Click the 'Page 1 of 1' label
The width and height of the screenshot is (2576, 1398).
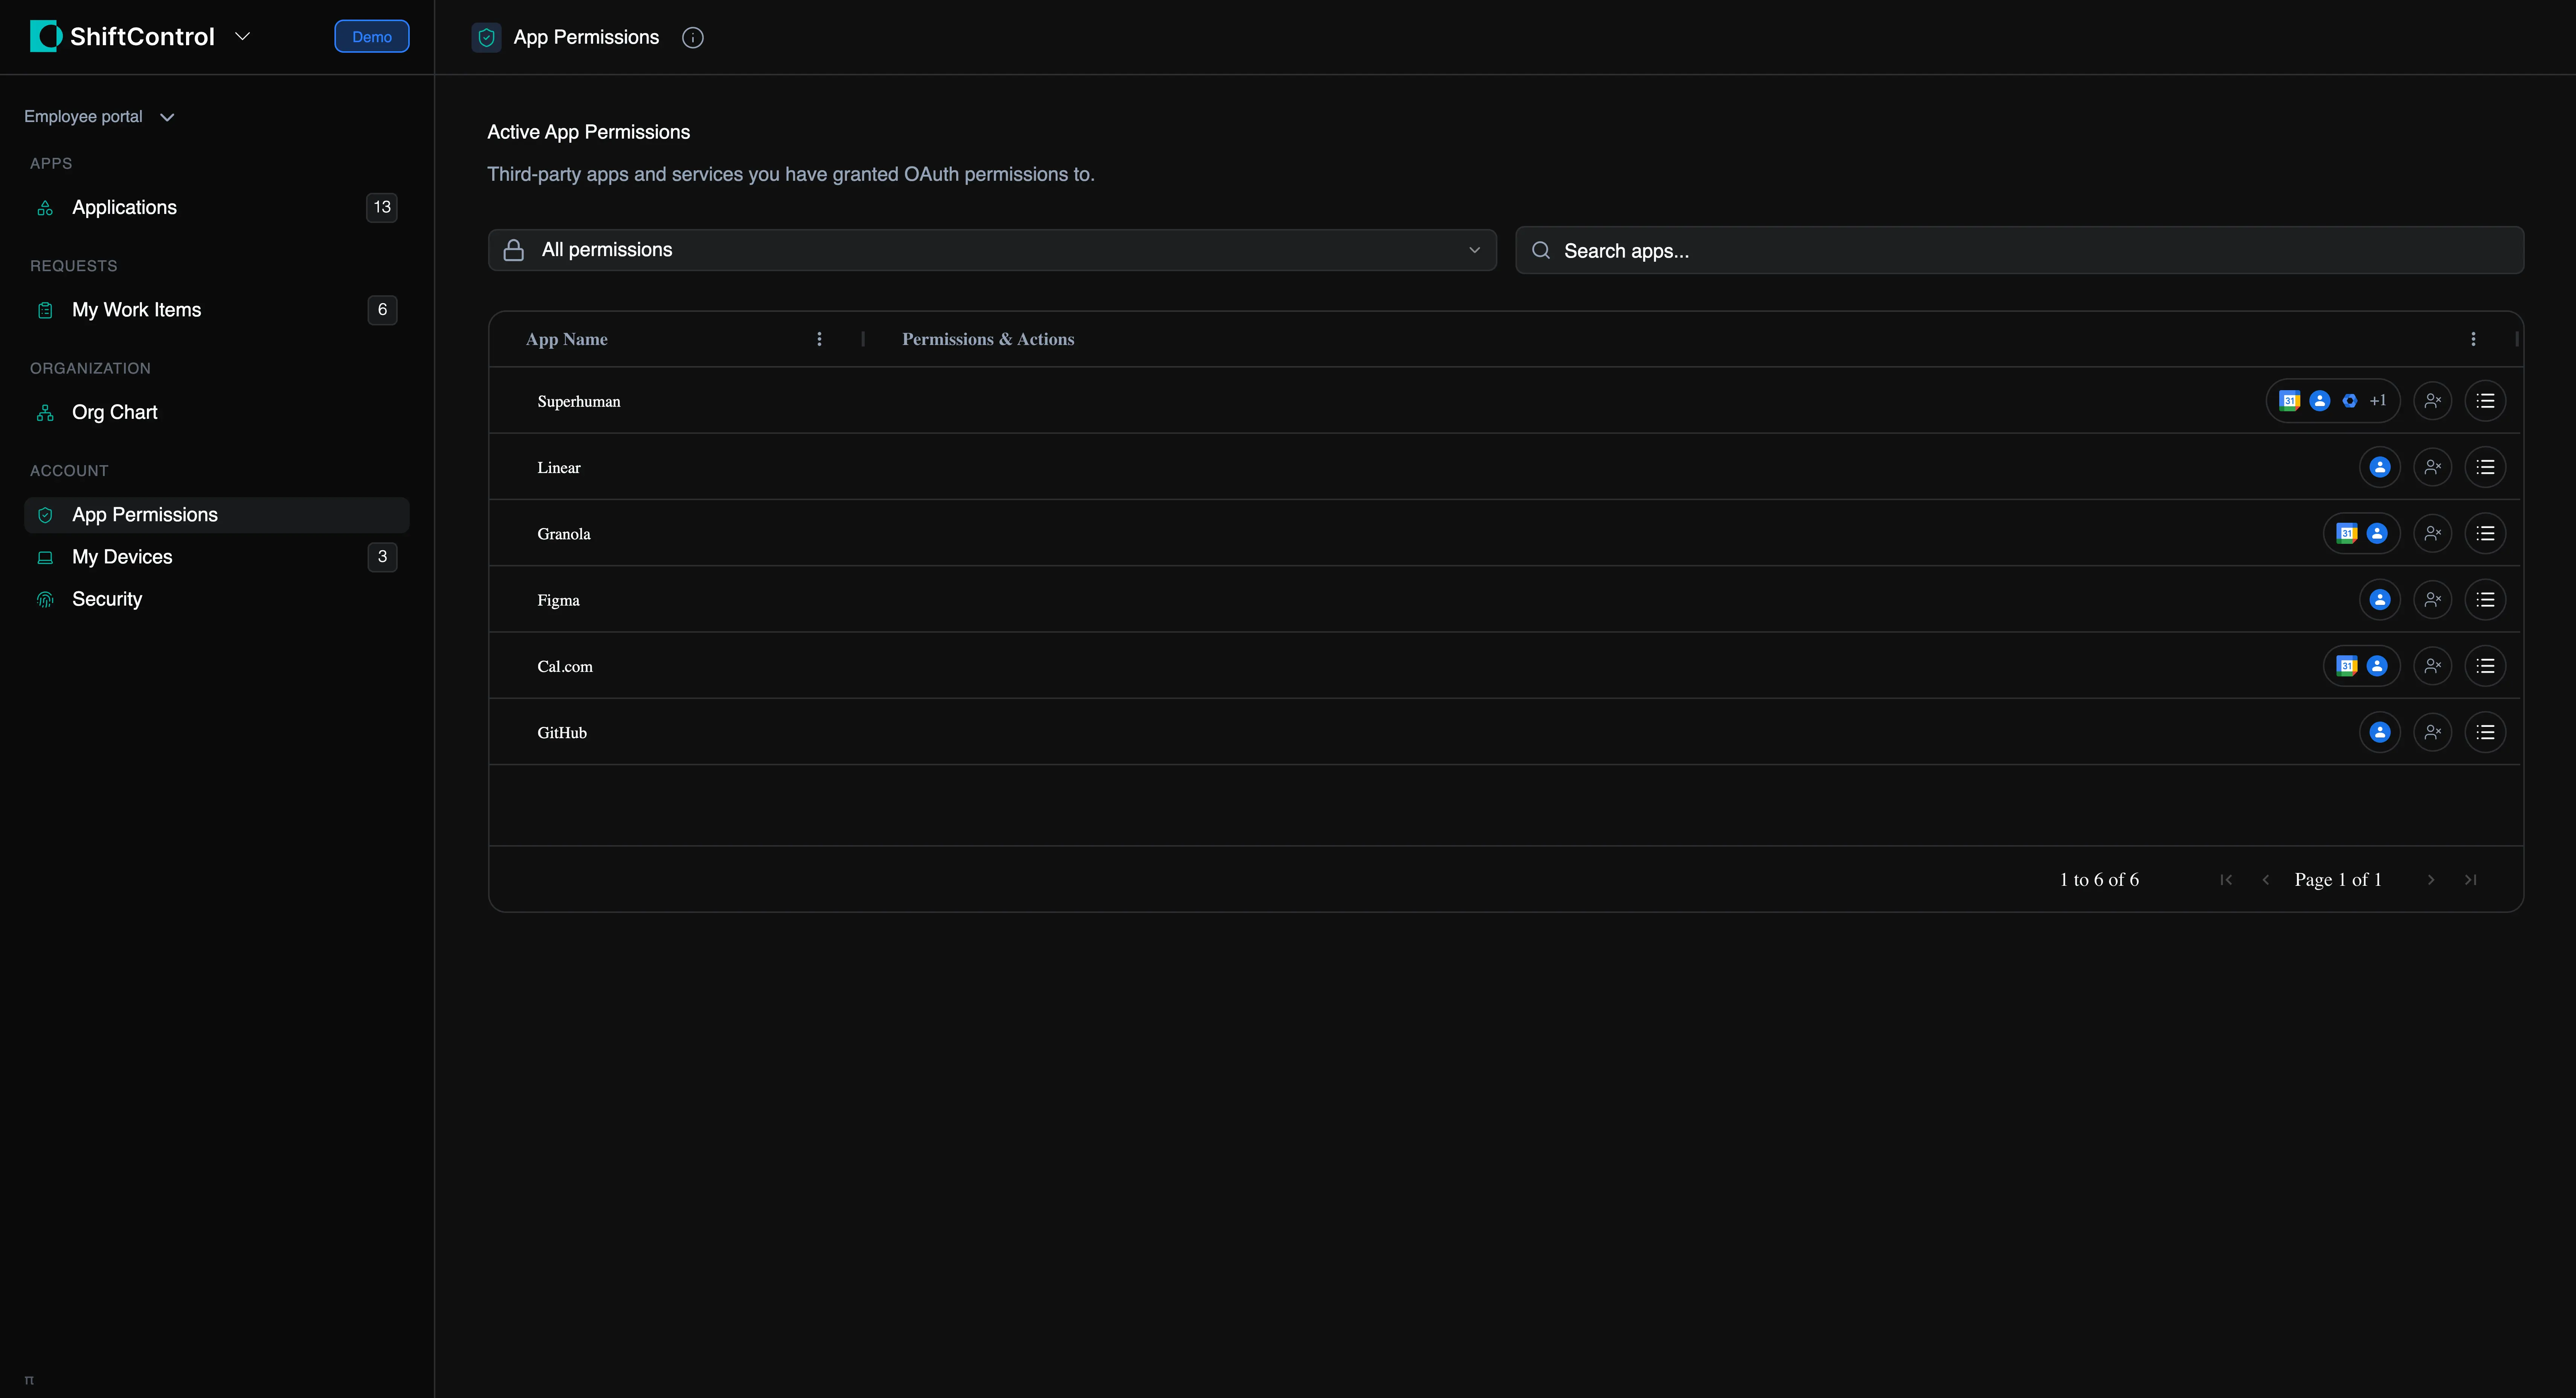point(2338,880)
